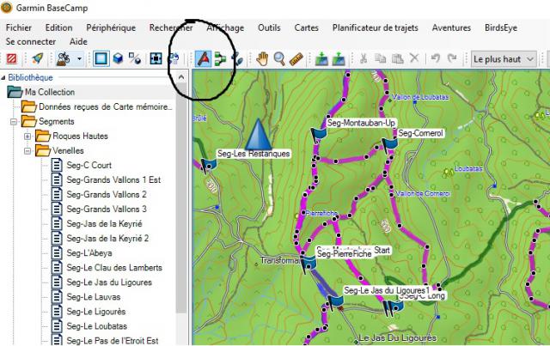Open the Edition menu

[59, 27]
